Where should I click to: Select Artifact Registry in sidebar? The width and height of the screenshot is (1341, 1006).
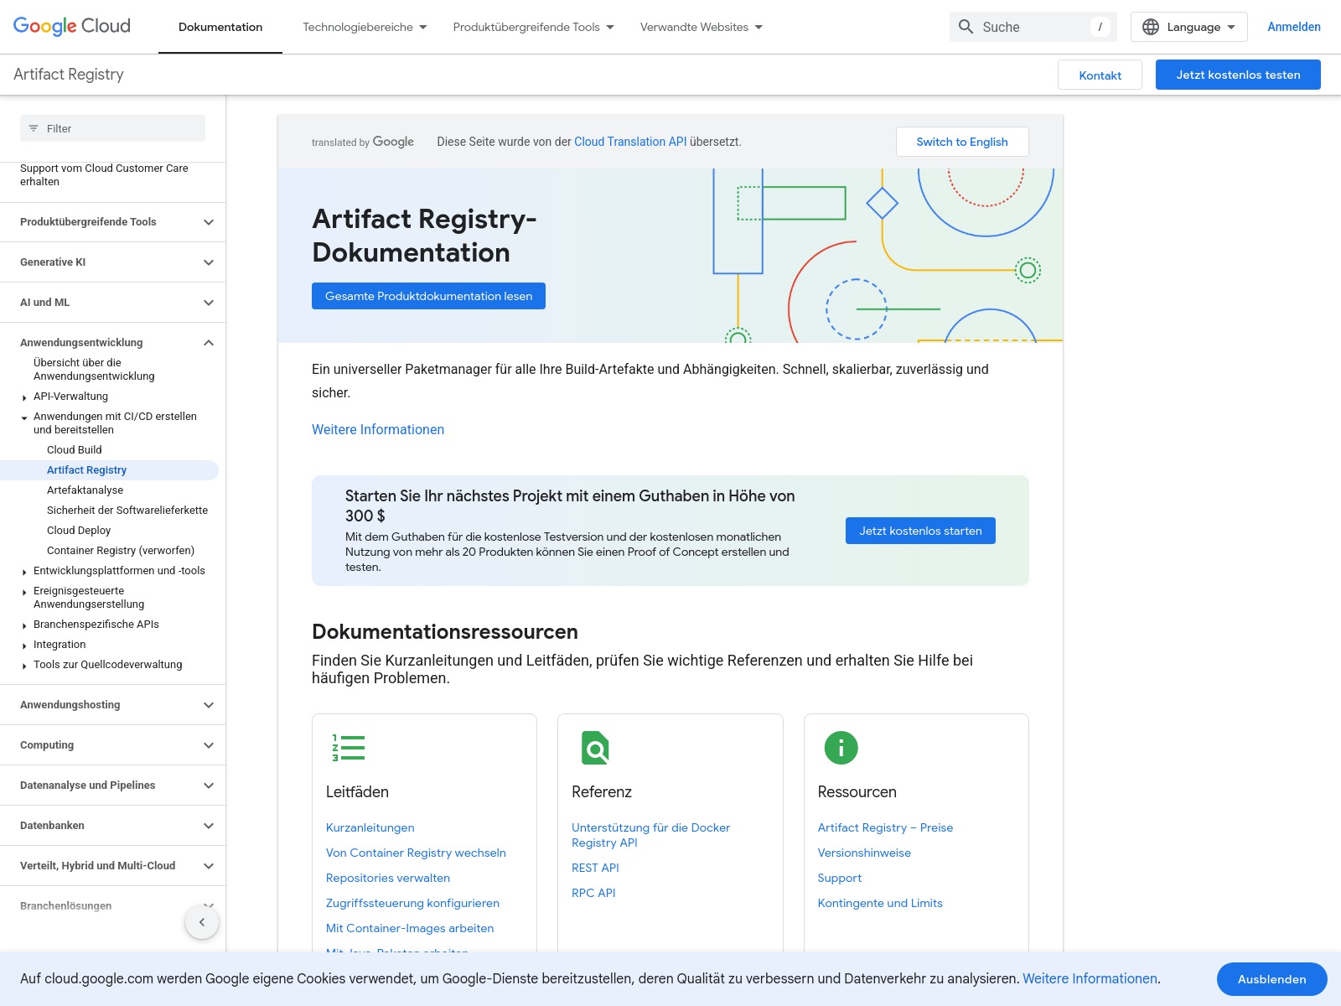coord(87,470)
